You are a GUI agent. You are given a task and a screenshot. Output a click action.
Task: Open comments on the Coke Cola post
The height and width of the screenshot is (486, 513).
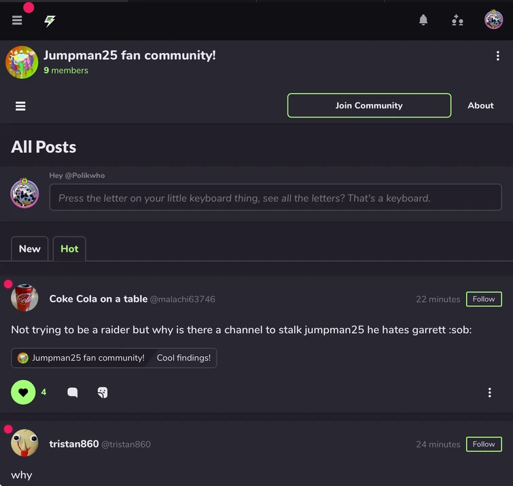pyautogui.click(x=73, y=392)
